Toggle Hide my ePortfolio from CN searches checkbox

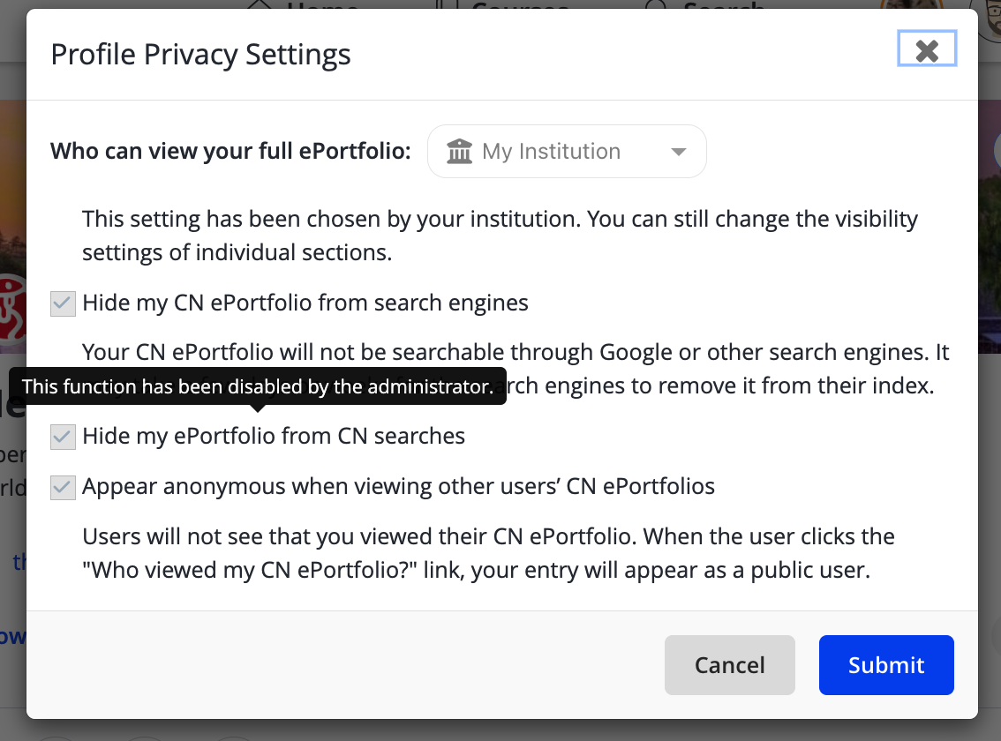64,437
